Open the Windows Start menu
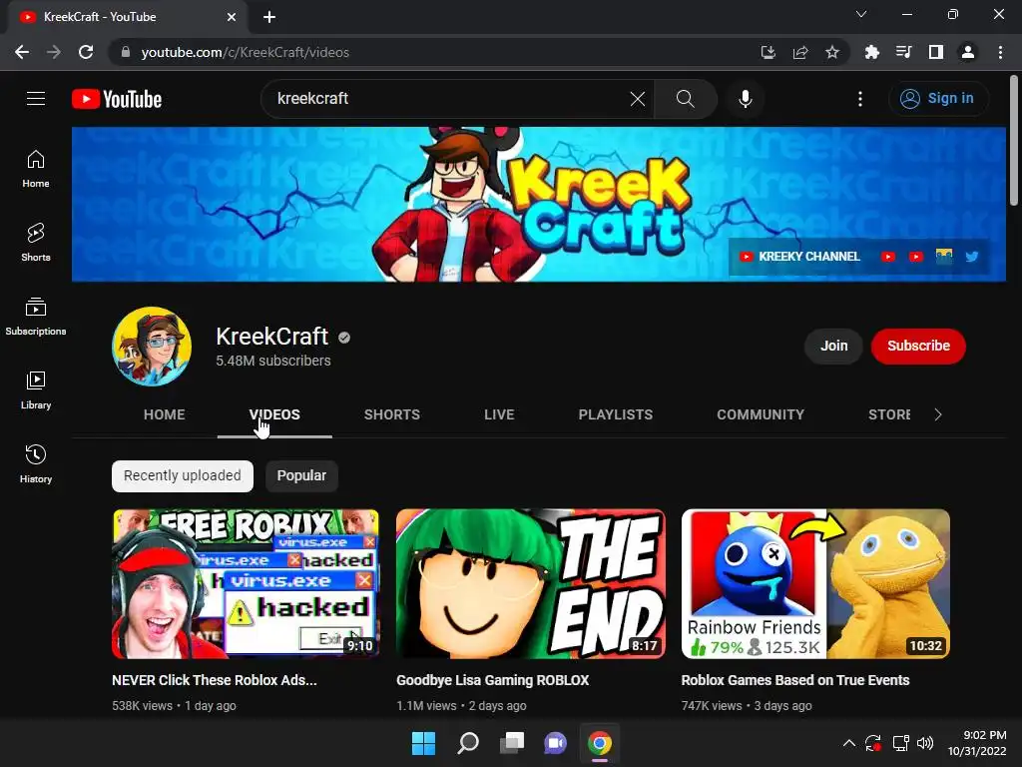The height and width of the screenshot is (767, 1022). click(423, 743)
